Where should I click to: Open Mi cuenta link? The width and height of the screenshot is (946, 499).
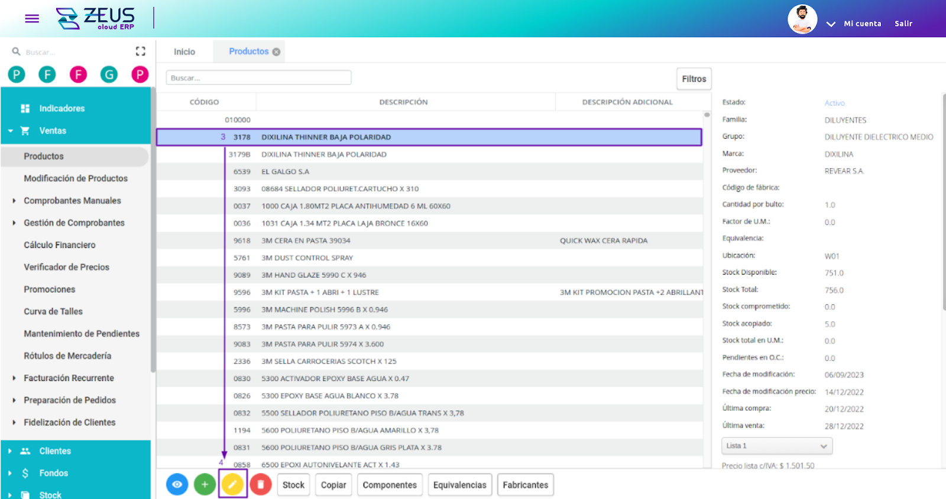click(862, 24)
